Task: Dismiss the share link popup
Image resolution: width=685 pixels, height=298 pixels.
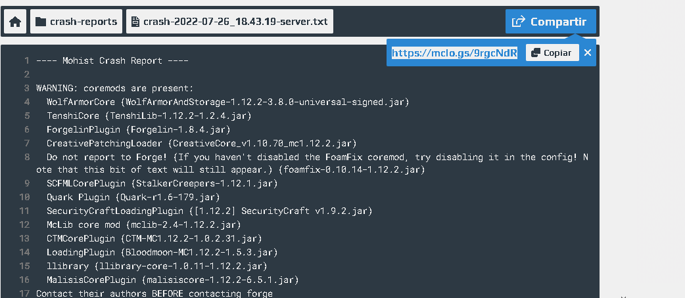Action: coord(588,53)
